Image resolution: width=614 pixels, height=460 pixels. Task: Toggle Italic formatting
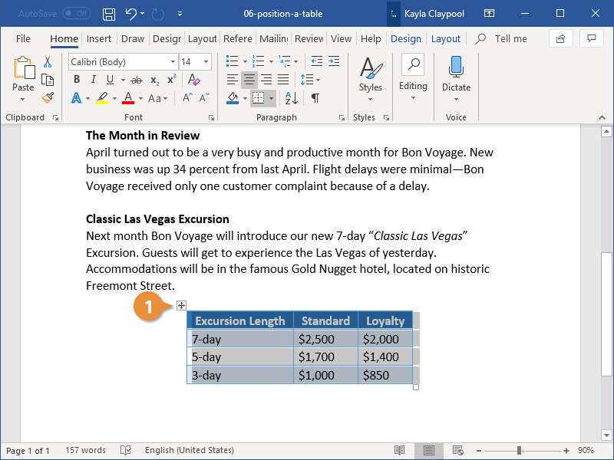[x=93, y=79]
